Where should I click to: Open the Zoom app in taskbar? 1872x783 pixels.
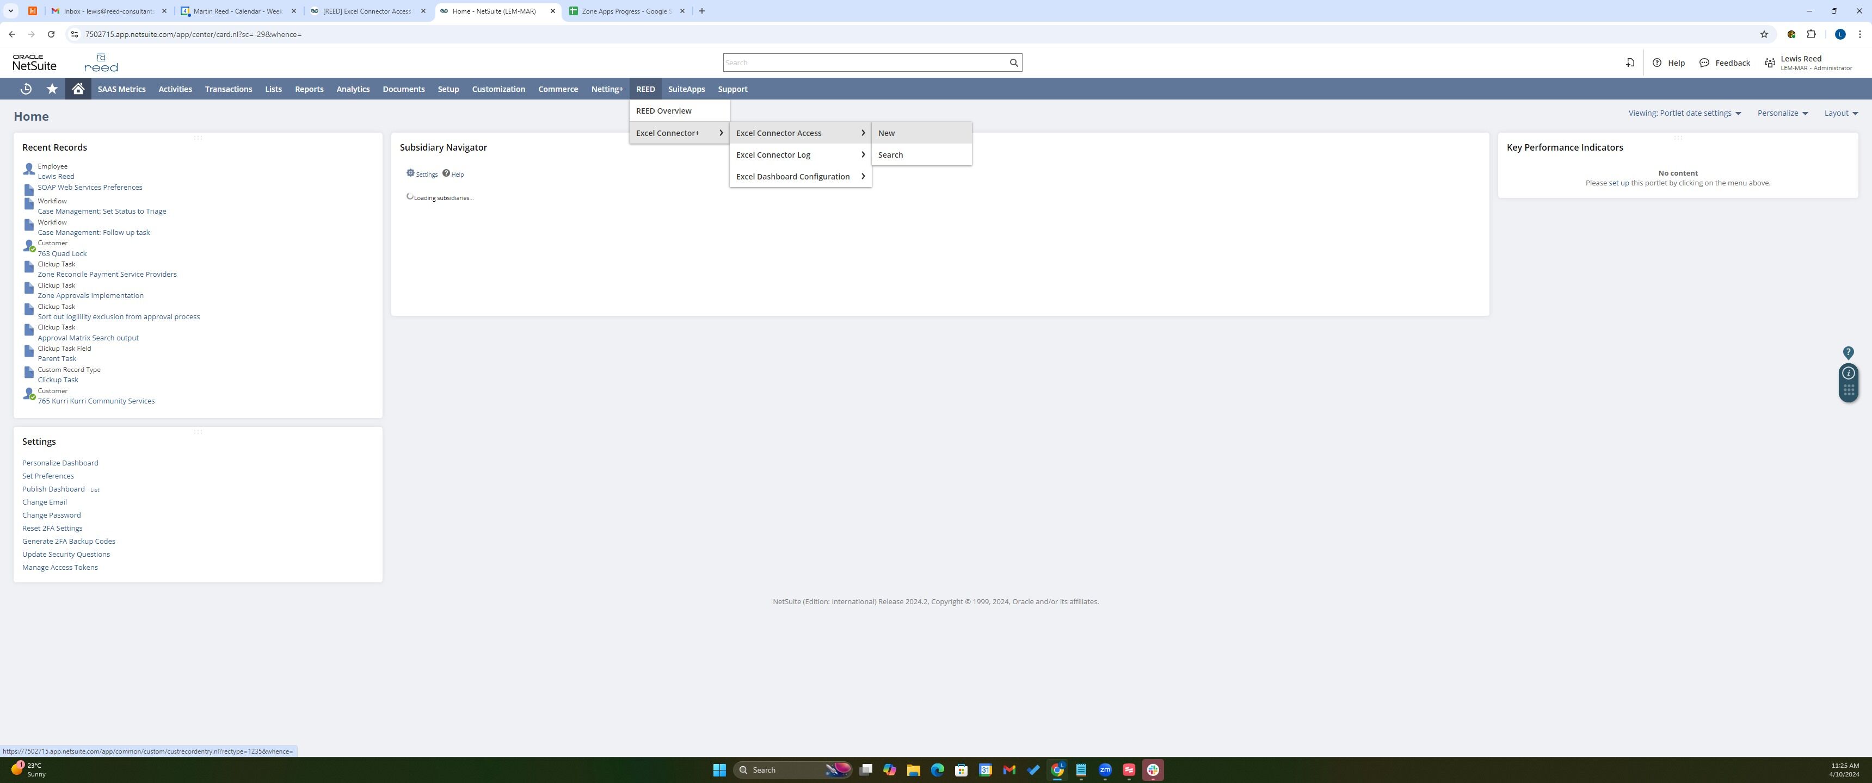tap(1105, 770)
